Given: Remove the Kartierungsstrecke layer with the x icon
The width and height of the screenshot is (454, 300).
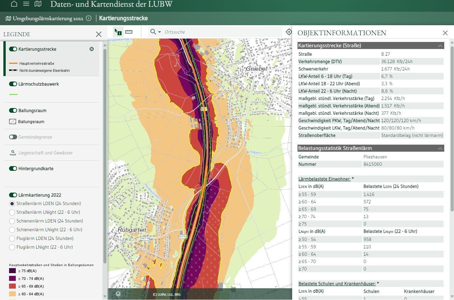Looking at the screenshot, I should point(92,49).
